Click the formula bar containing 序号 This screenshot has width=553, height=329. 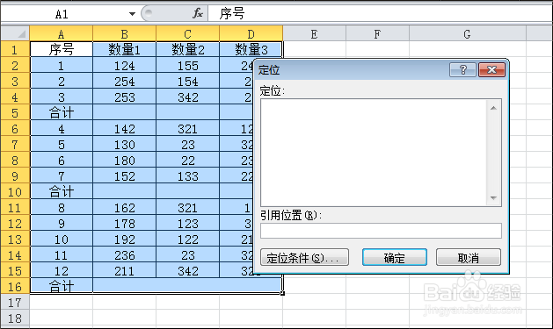380,14
